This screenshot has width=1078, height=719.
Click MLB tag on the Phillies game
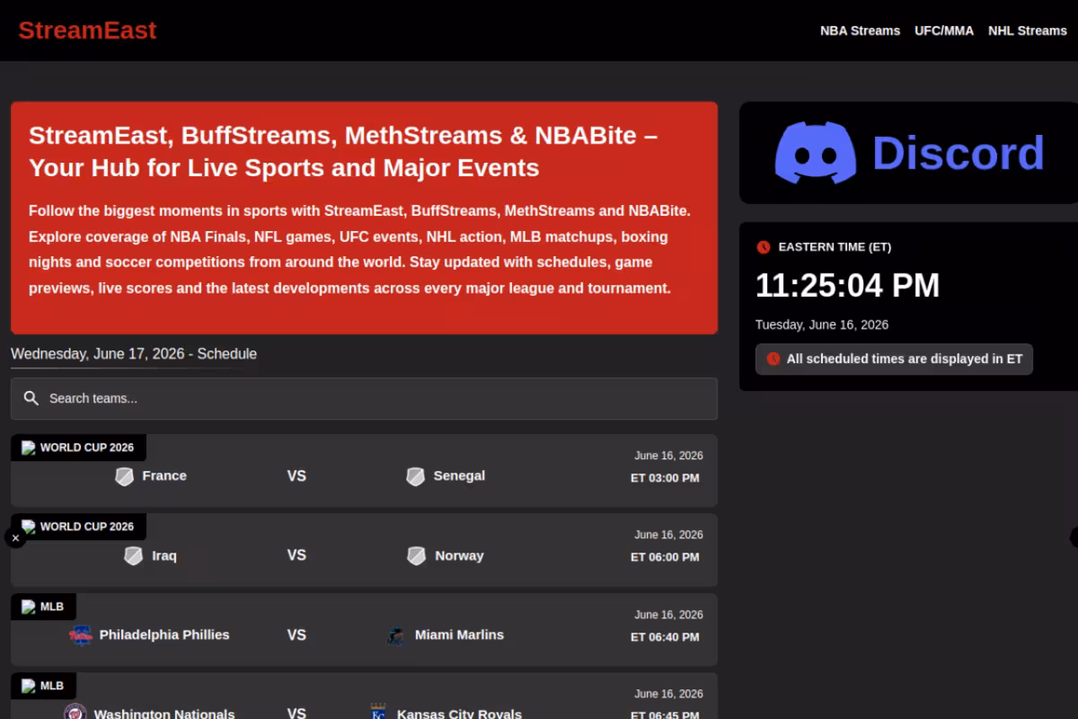43,607
